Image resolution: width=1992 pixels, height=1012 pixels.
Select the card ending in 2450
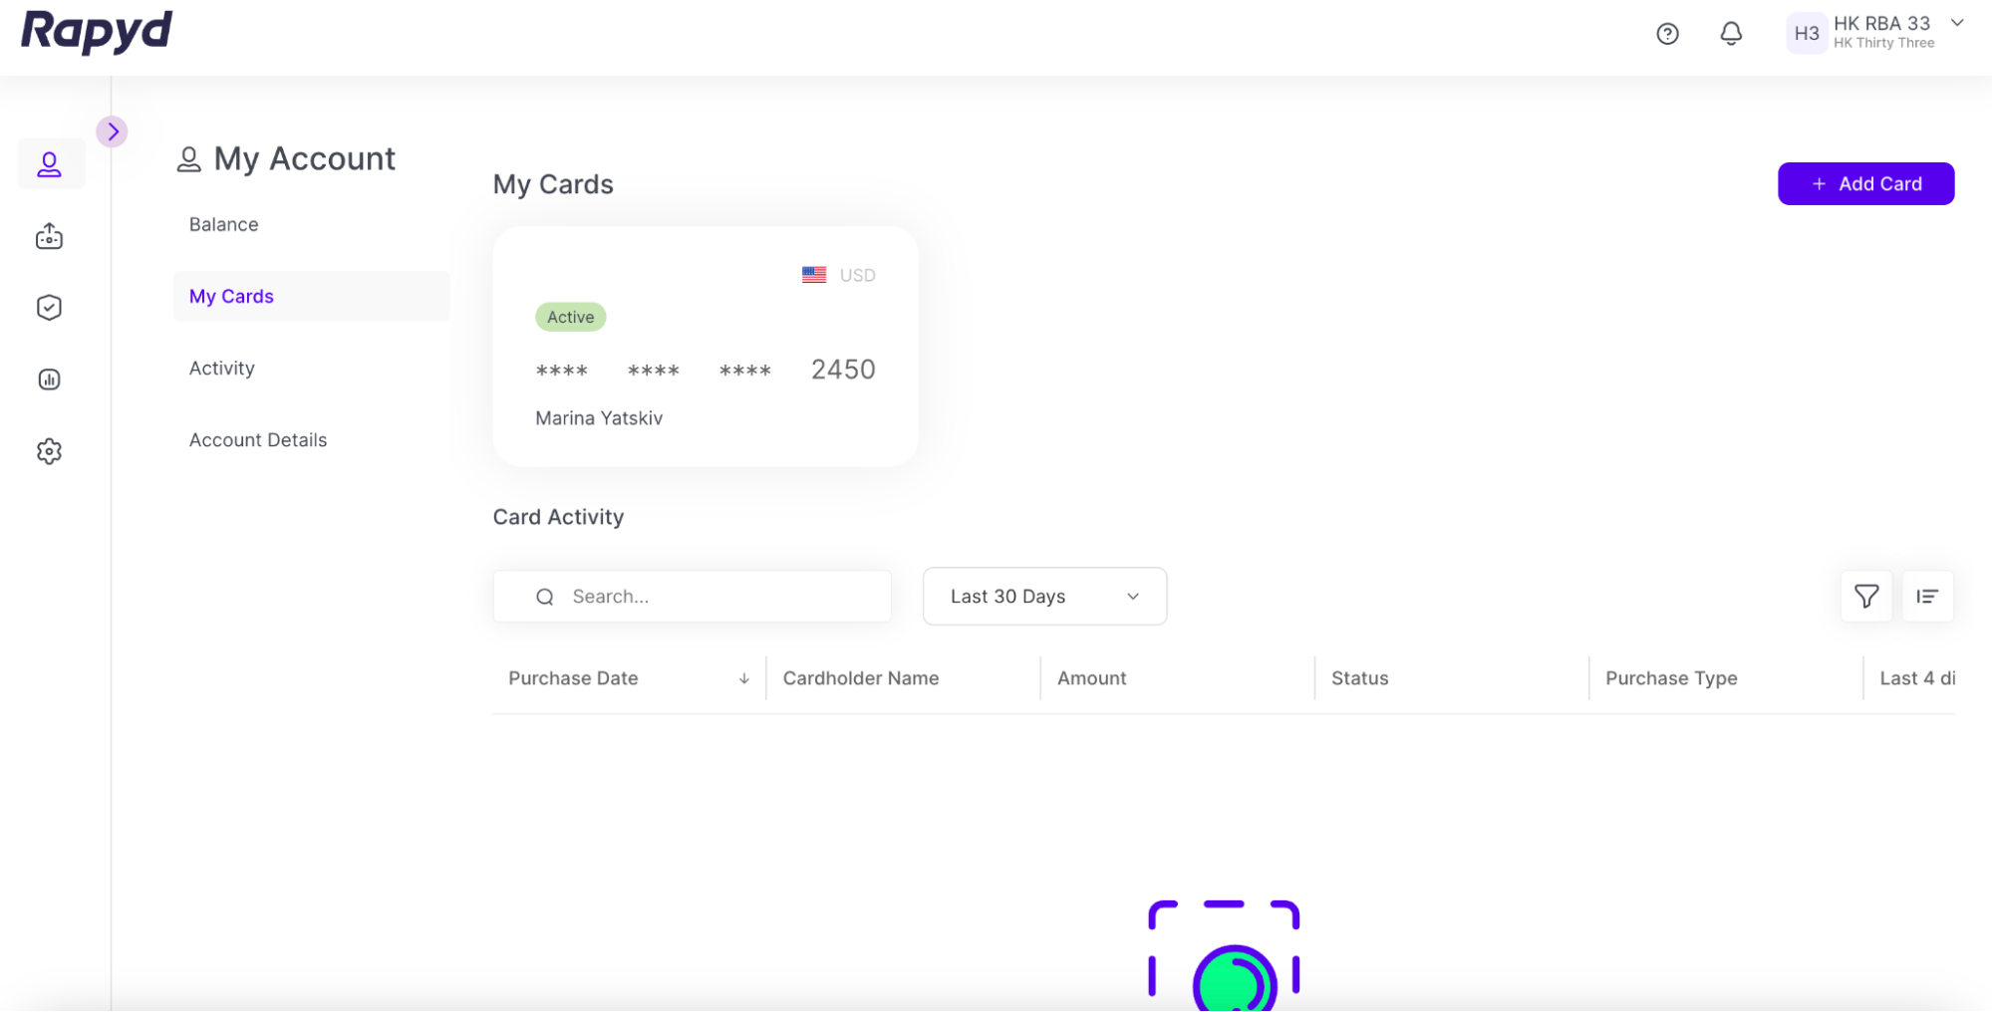pyautogui.click(x=705, y=347)
